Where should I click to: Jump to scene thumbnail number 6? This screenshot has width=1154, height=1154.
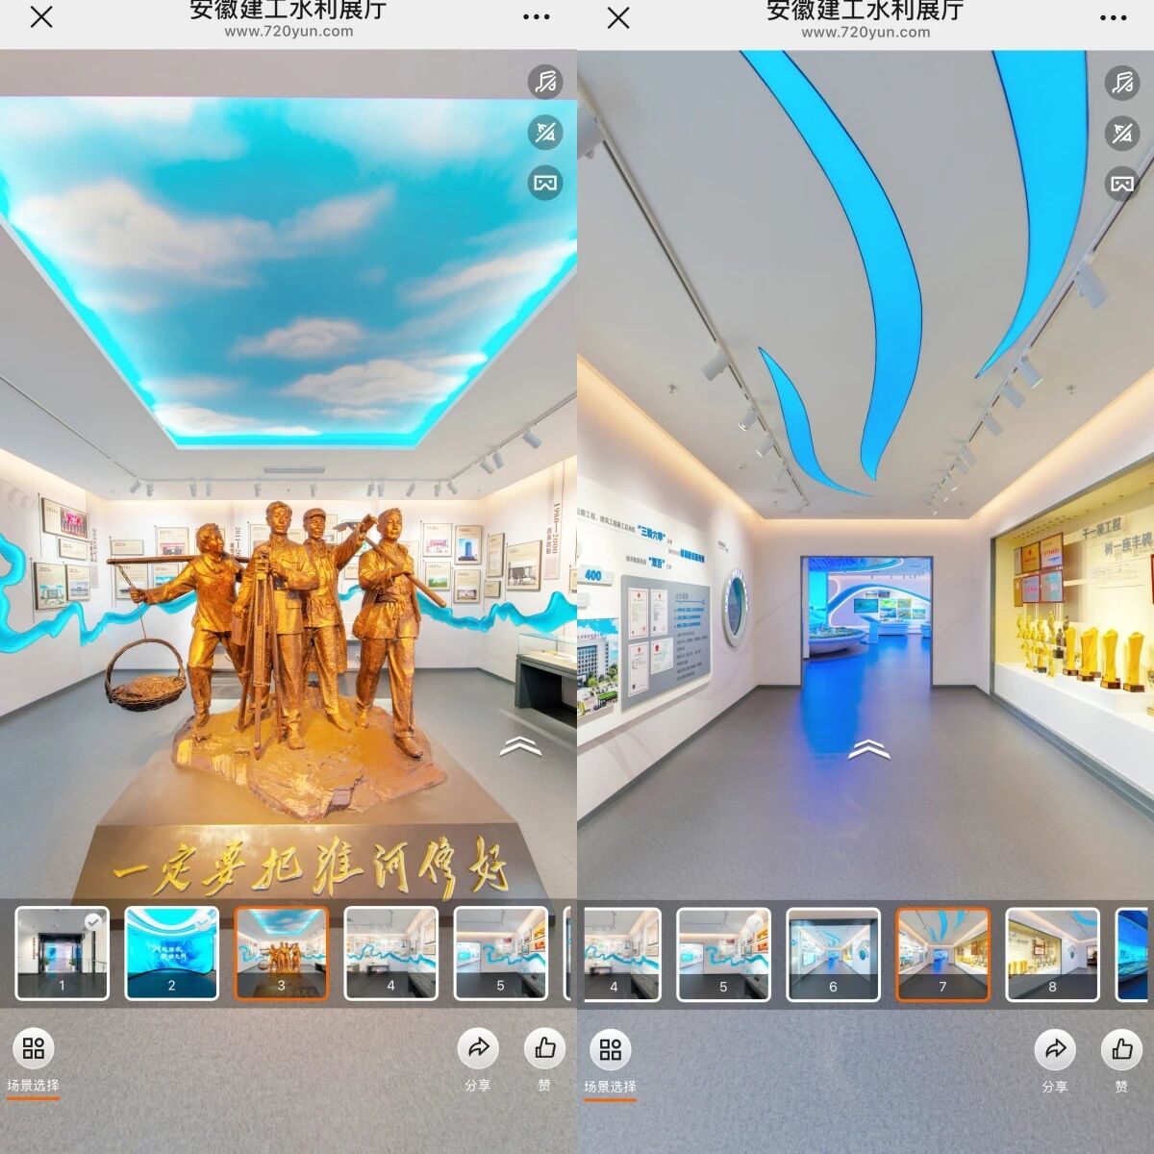pos(833,954)
